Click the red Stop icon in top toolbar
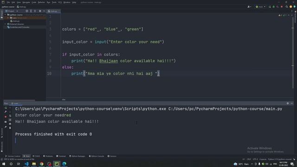 pyautogui.click(x=282, y=6)
